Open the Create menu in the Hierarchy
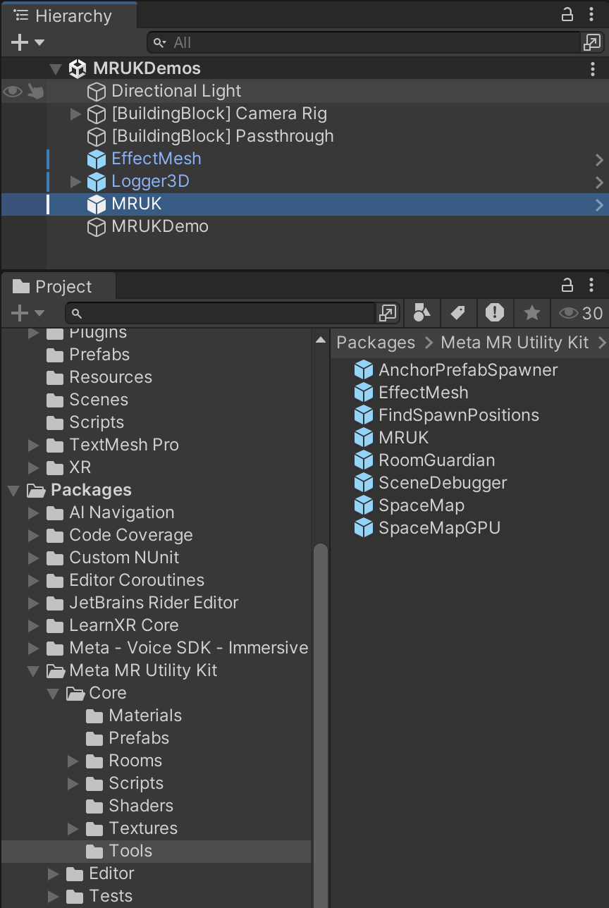 pyautogui.click(x=20, y=42)
